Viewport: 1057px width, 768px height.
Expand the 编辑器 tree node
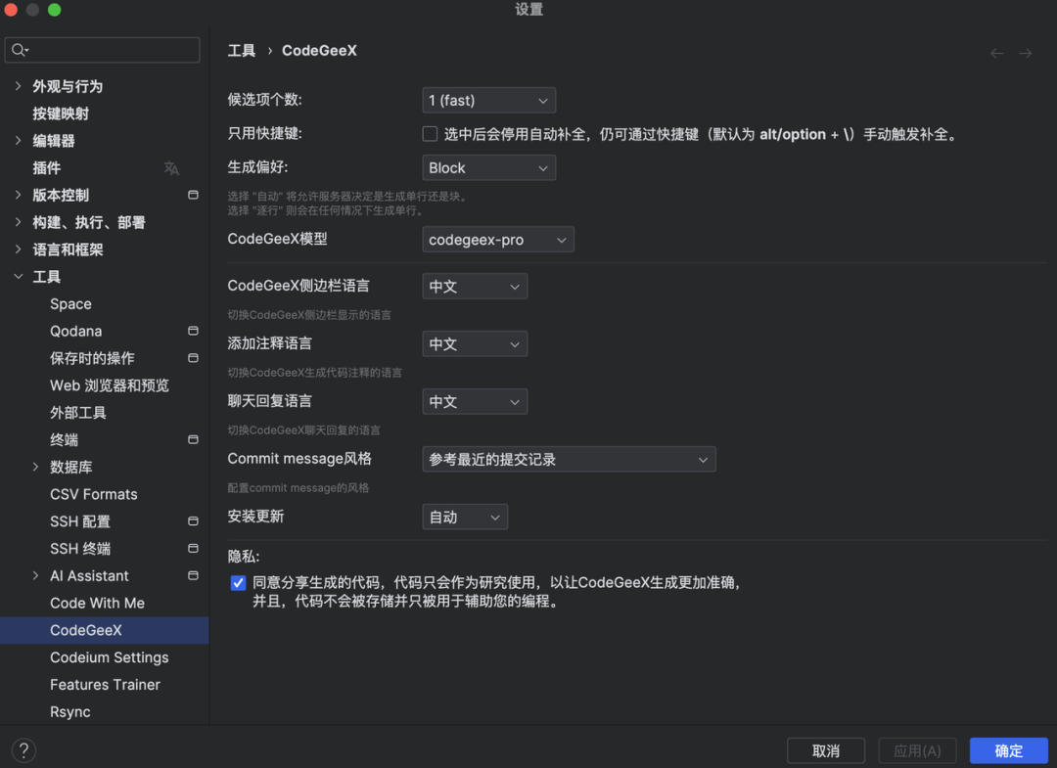click(19, 140)
